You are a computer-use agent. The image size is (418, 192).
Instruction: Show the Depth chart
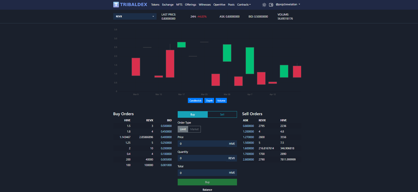click(x=209, y=100)
